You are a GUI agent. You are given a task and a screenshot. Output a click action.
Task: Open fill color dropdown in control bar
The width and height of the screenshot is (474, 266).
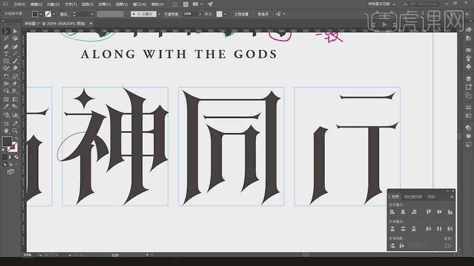click(x=41, y=14)
